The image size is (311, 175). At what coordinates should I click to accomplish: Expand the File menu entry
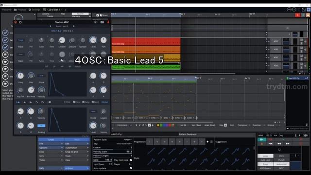51,144
